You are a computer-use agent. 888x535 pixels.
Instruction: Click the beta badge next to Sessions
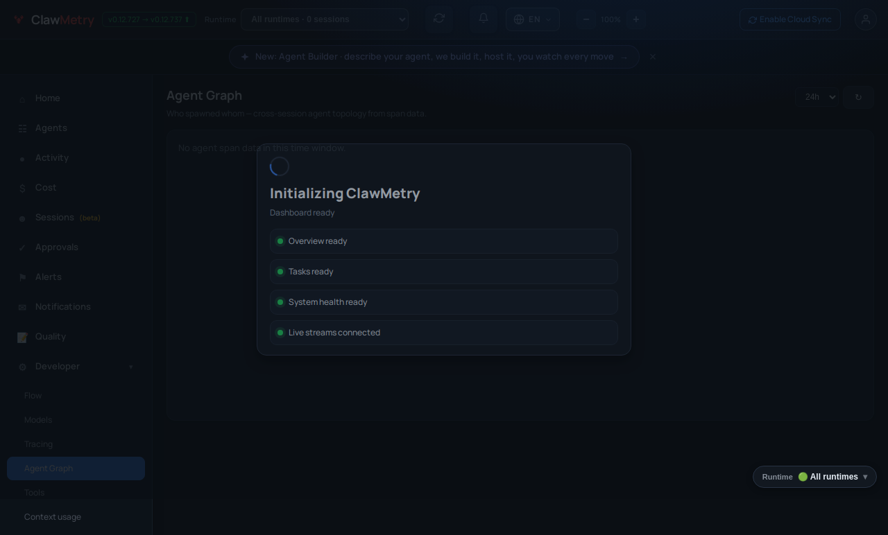90,218
